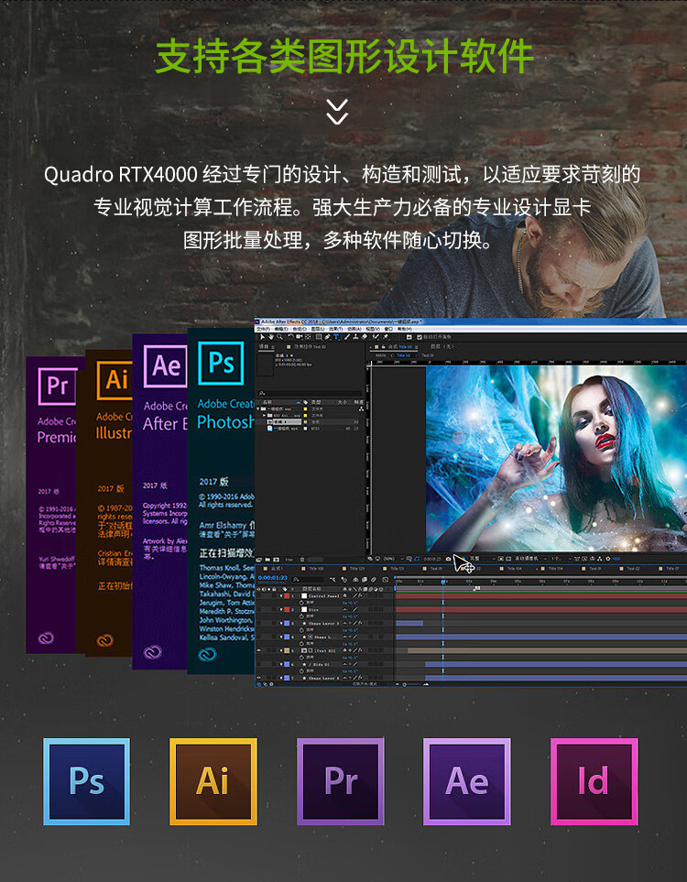Select the Rectangle shape tool
Image resolution: width=687 pixels, height=882 pixels.
click(319, 337)
